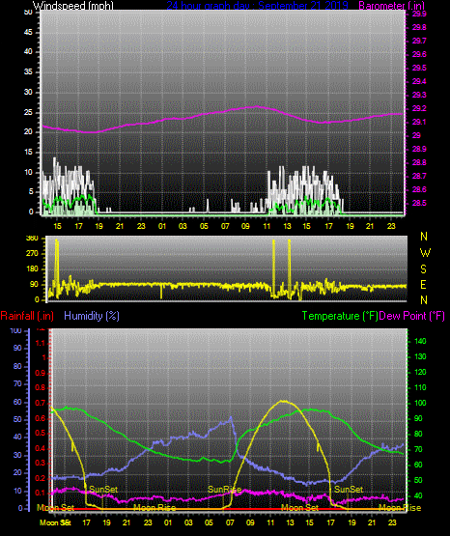Viewport: 450px width, 536px height.
Task: Click the temperature axis value 100
Action: click(420, 403)
